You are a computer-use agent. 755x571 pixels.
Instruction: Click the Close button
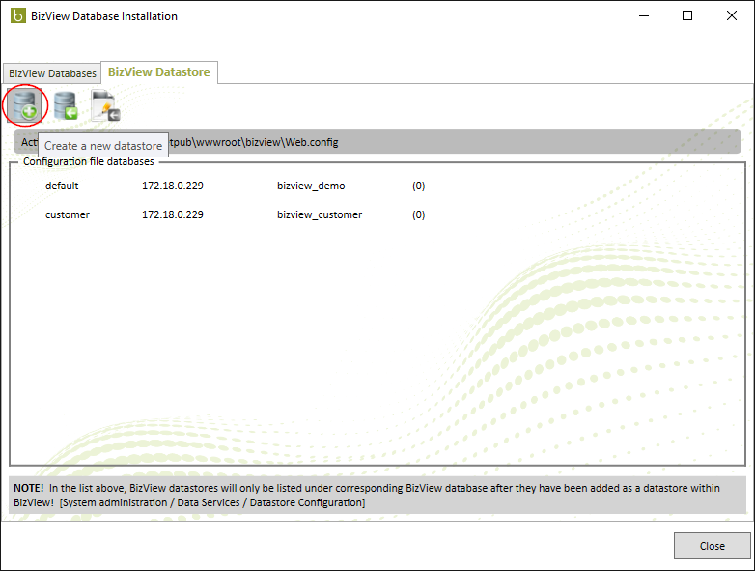(712, 546)
